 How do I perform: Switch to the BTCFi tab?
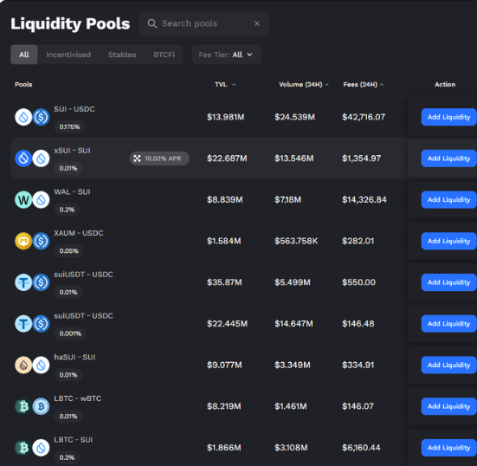pos(164,55)
